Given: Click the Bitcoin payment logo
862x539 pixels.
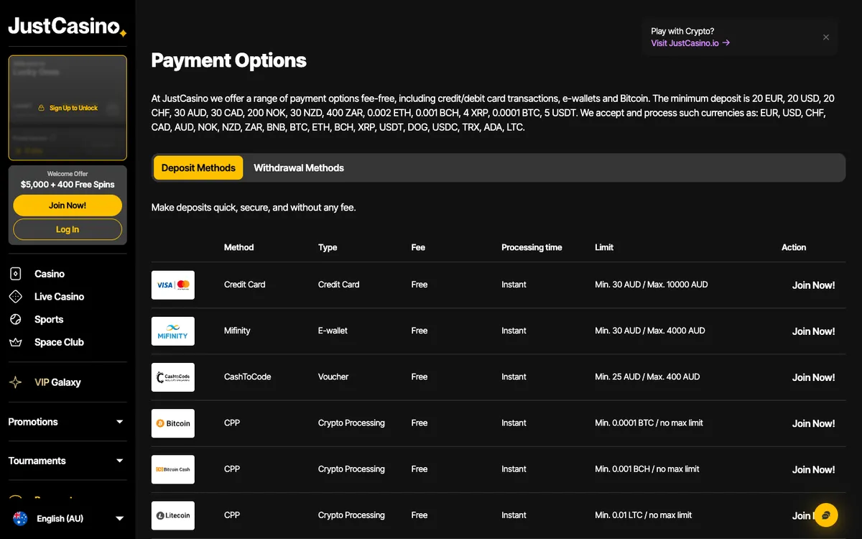Looking at the screenshot, I should pos(173,423).
